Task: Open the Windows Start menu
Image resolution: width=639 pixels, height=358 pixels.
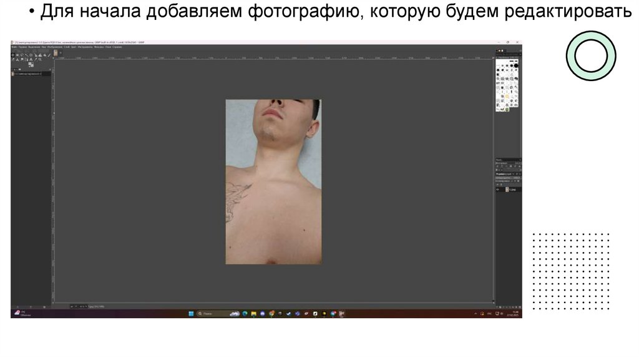Action: (x=191, y=314)
